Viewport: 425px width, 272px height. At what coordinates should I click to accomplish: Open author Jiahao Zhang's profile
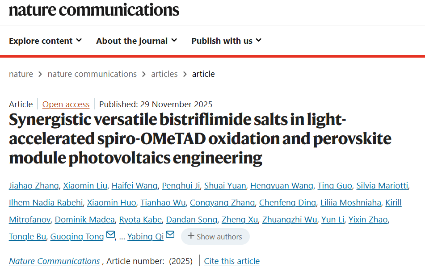[x=34, y=186]
